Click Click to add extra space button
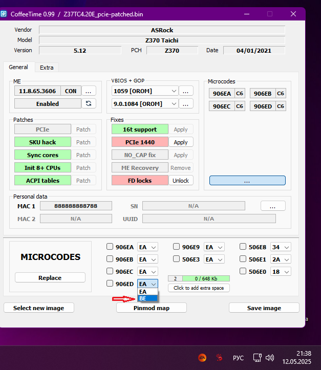The width and height of the screenshot is (321, 370). tap(199, 288)
